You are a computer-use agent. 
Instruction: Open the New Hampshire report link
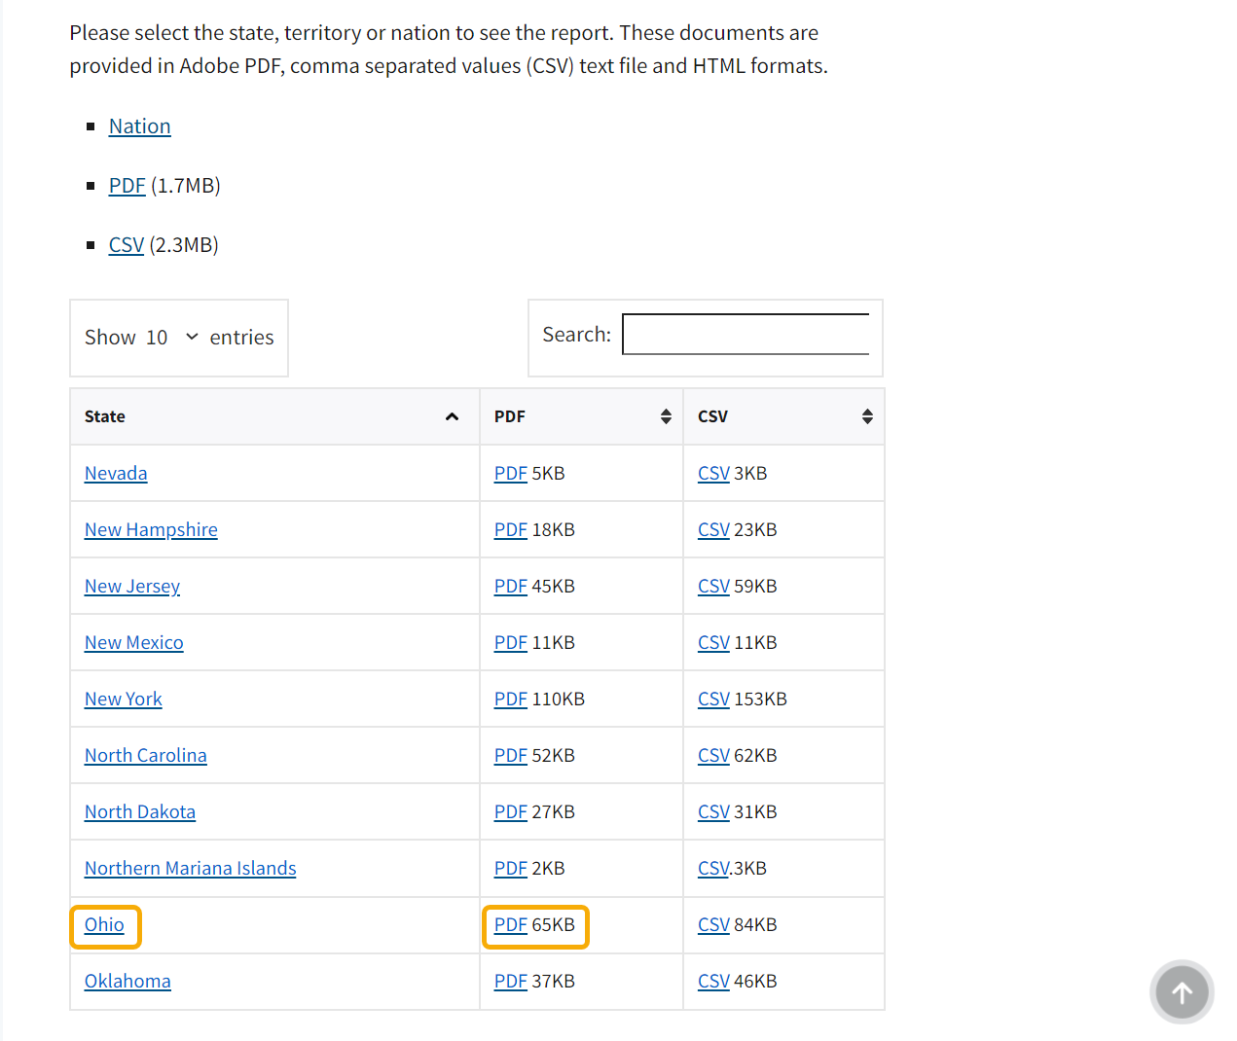pos(151,530)
